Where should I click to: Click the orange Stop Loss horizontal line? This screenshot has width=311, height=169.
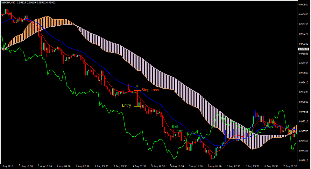pos(137,90)
